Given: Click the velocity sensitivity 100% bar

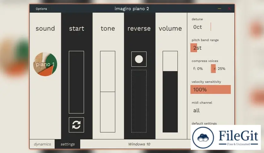Looking at the screenshot, I should 211,89.
